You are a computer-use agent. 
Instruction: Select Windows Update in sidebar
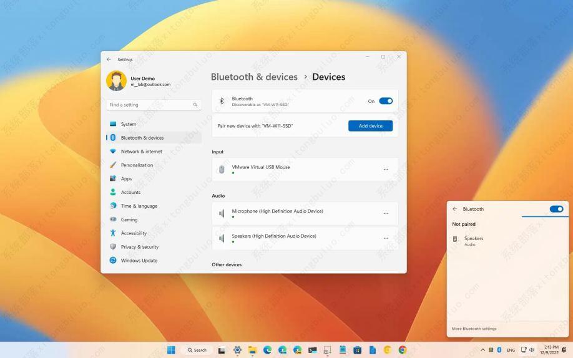(x=139, y=261)
